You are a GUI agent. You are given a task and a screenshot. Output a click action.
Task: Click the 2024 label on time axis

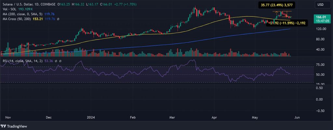pos(91,117)
